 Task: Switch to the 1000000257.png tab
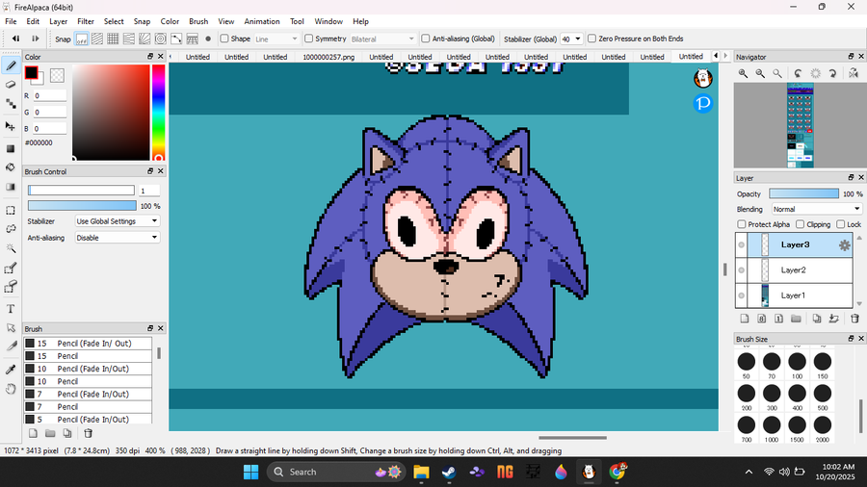click(328, 57)
